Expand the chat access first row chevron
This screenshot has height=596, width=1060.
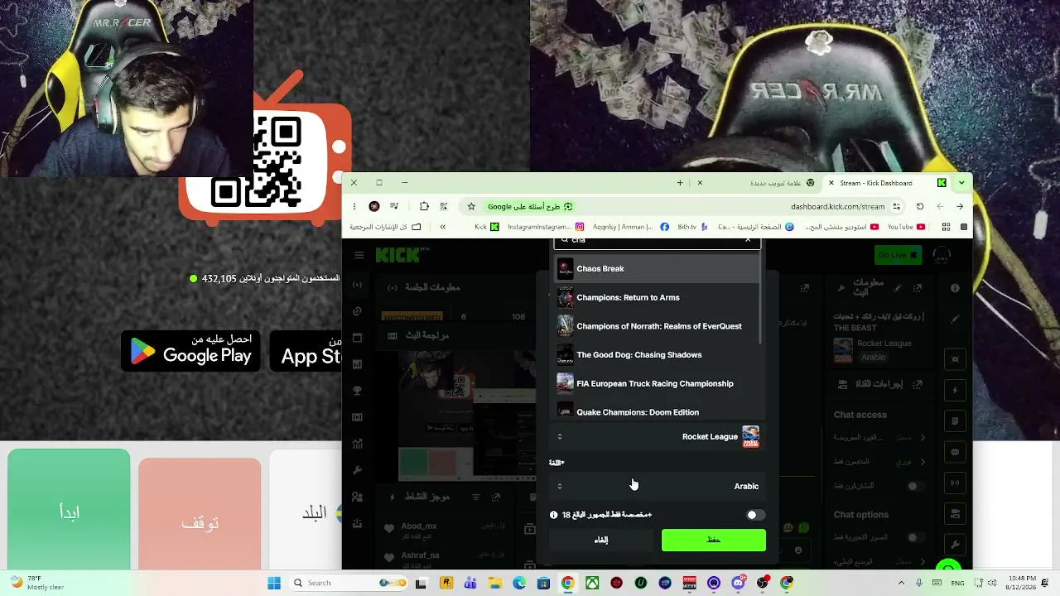[x=923, y=437]
